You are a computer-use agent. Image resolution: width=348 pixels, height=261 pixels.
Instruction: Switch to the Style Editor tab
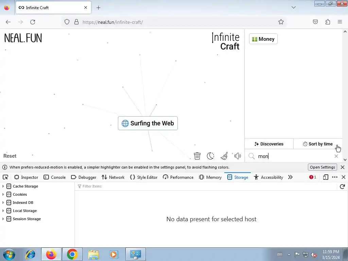coord(144,177)
